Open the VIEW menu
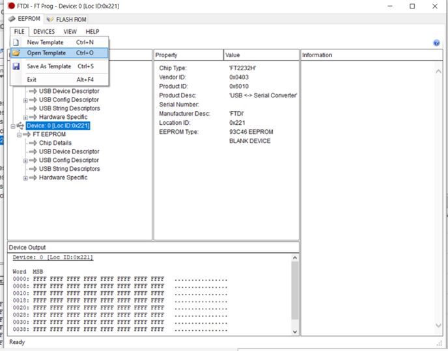 coord(70,32)
